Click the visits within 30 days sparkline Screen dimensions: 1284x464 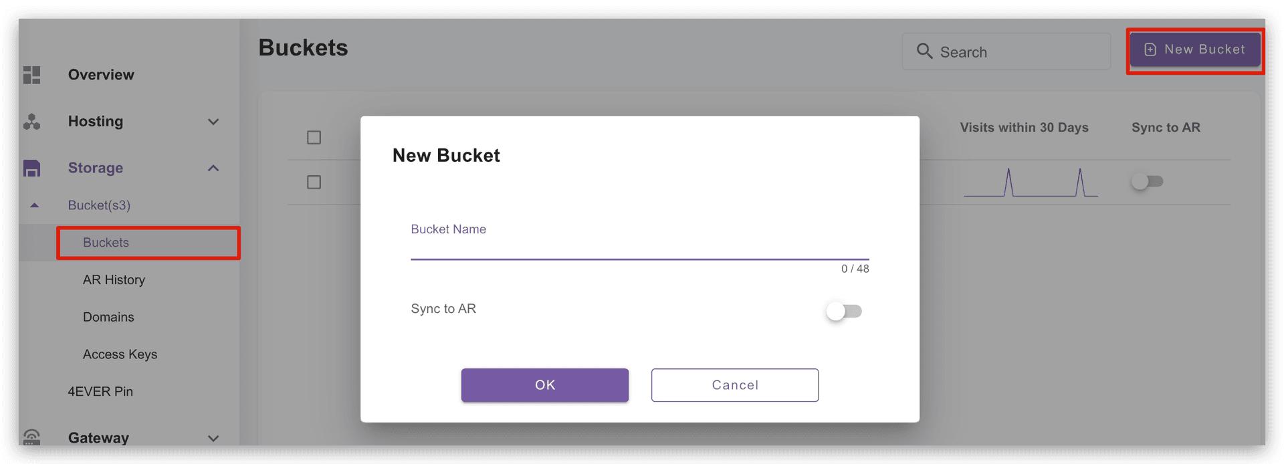click(1031, 182)
